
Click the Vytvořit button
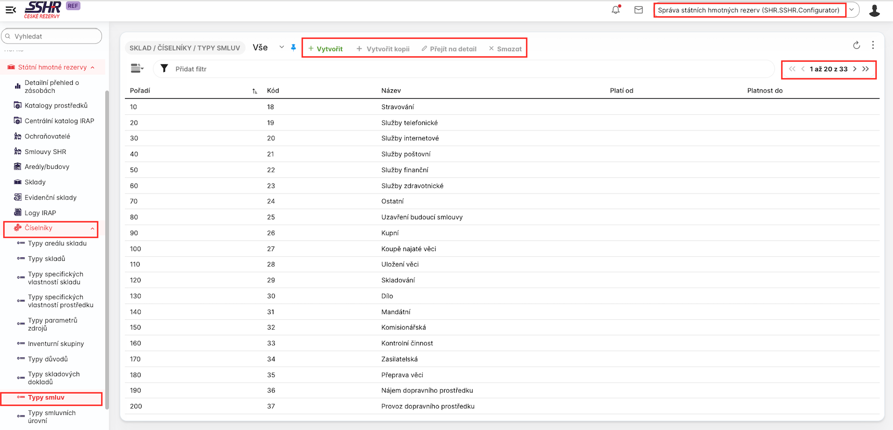coord(325,49)
